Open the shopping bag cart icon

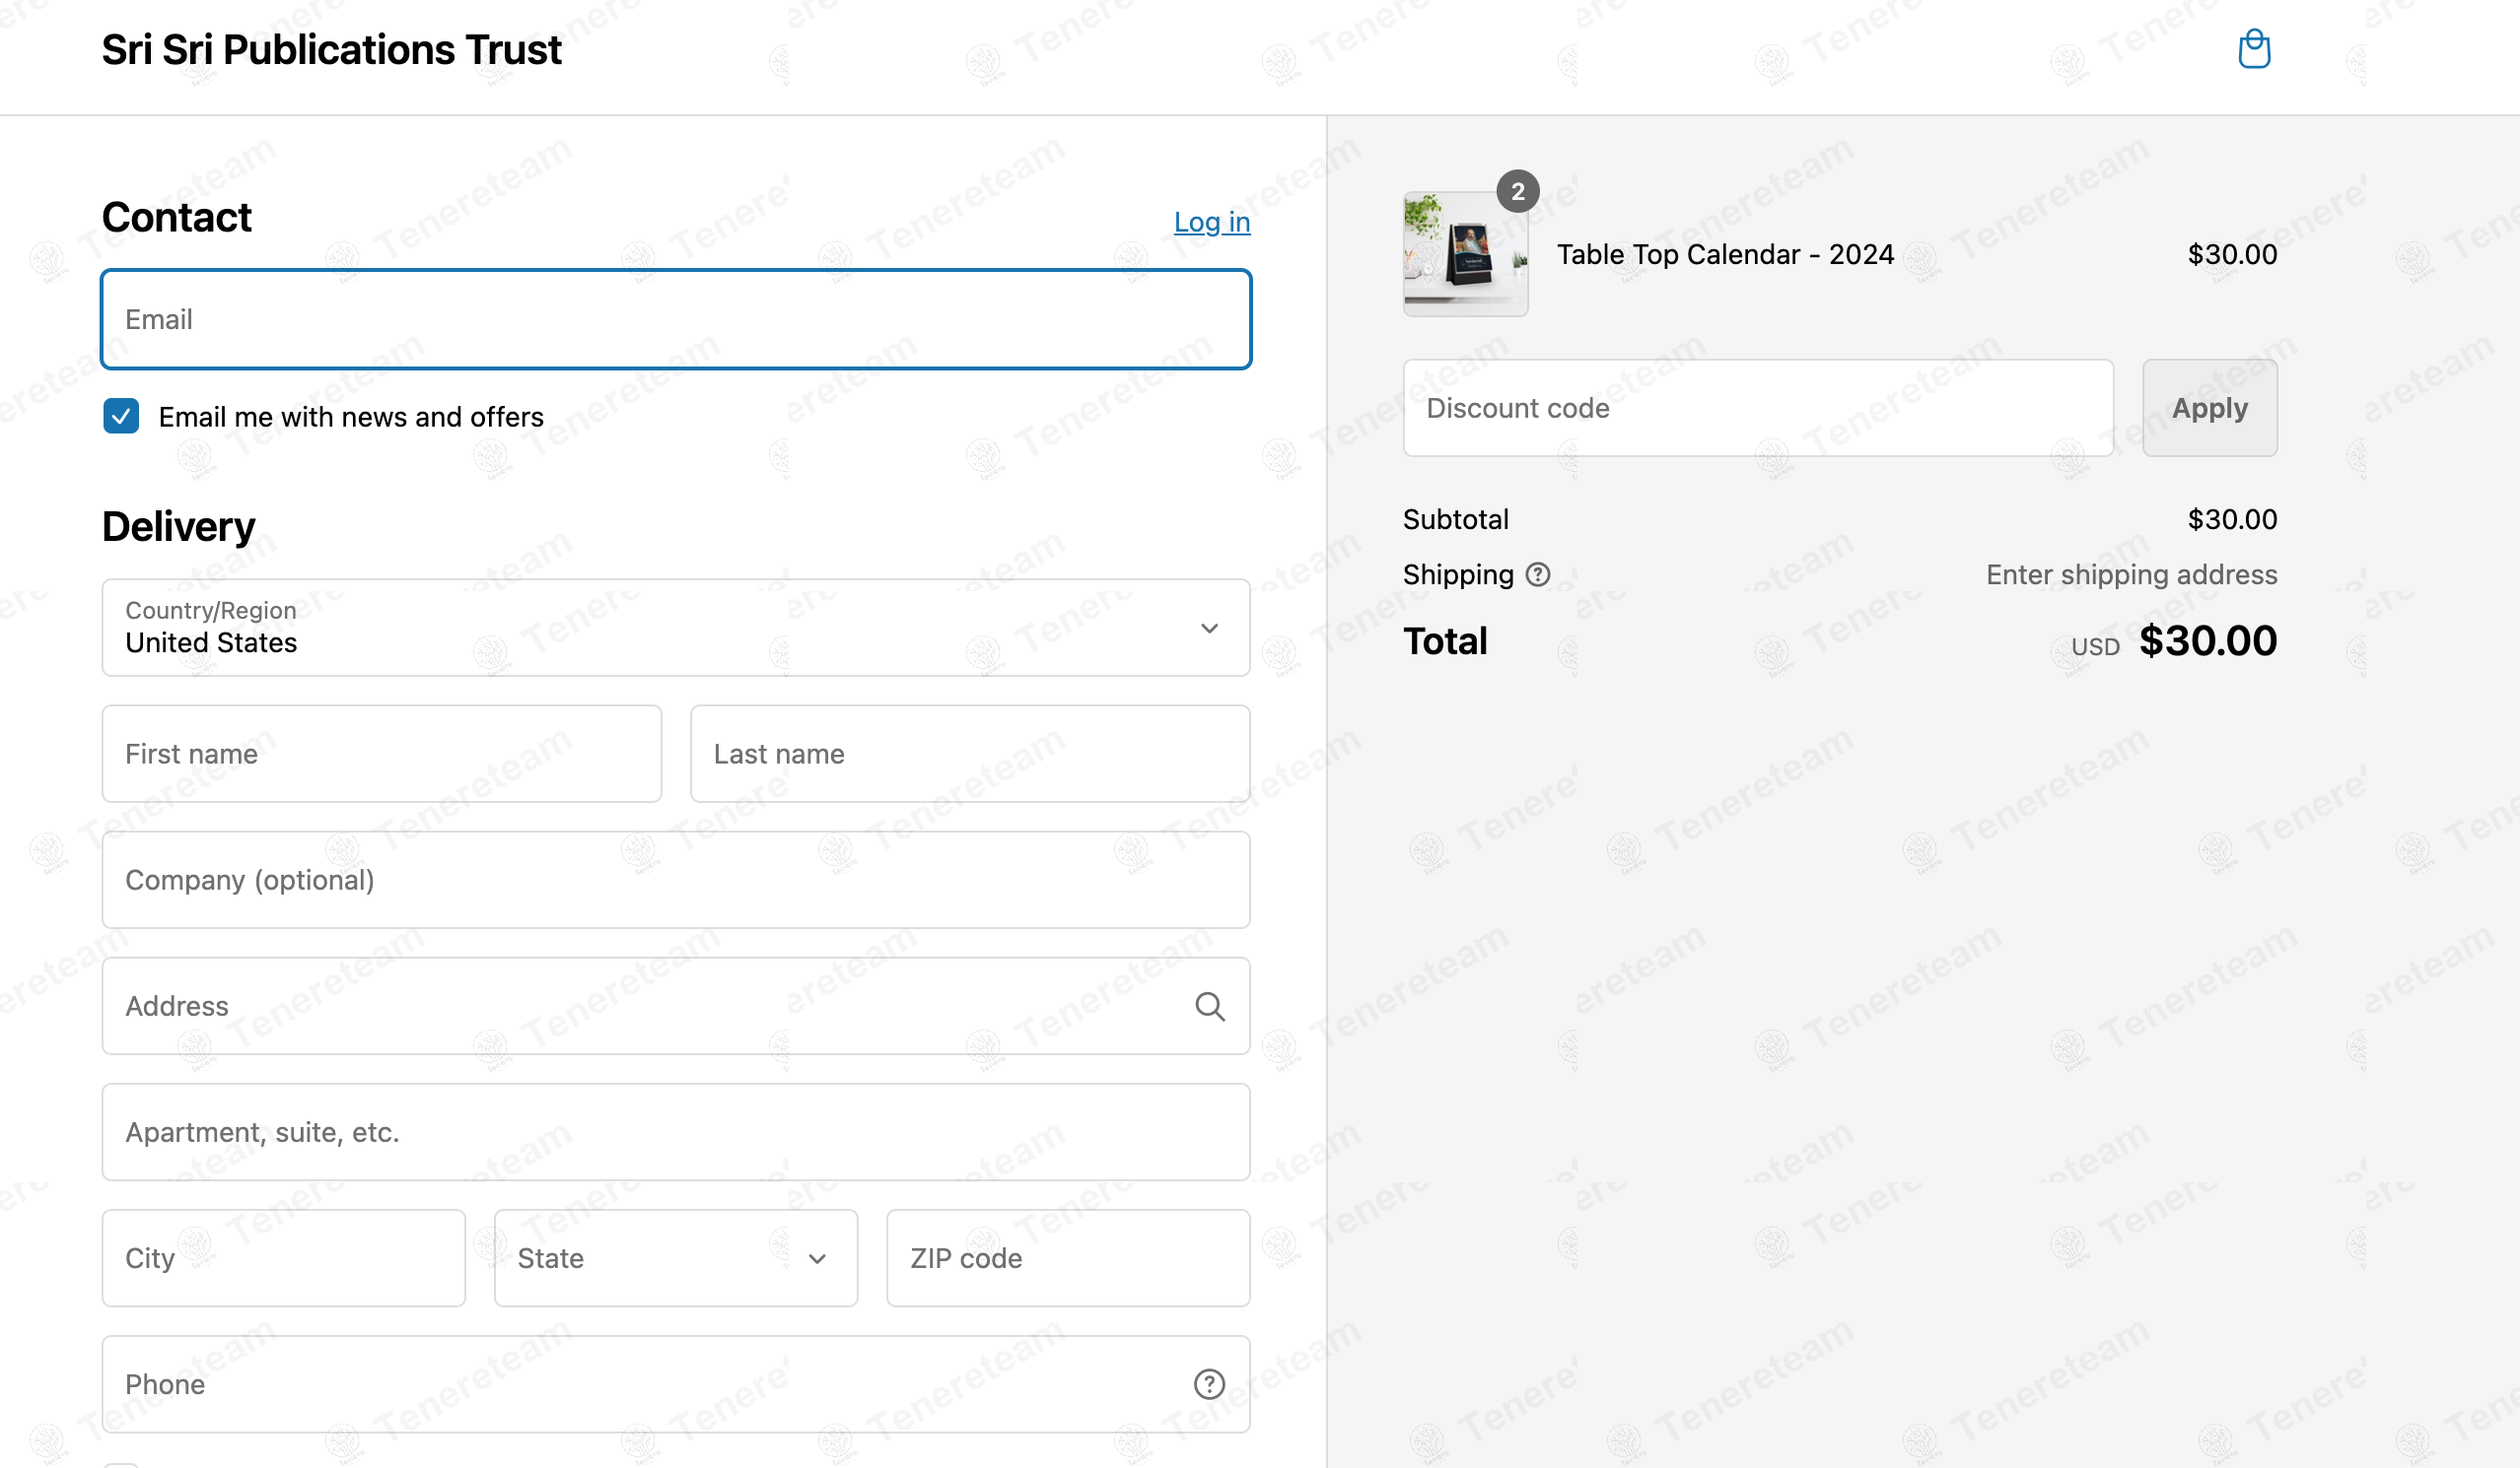[2253, 49]
